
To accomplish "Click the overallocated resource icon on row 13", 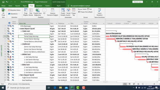I will tap(10, 57).
